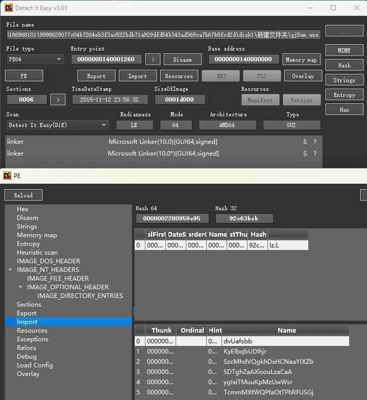Click the arrow button beside Sections count
The image size is (367, 400).
pyautogui.click(x=58, y=100)
